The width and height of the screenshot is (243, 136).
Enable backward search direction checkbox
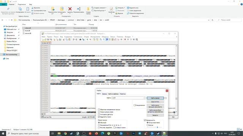(99, 110)
